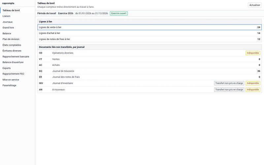Open BQ Journal de trésorerie row
This screenshot has height=165, width=264.
[x=149, y=71]
